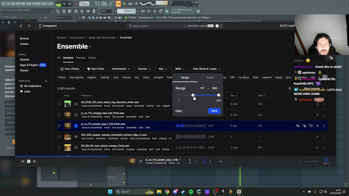Switch to the Packs tab

(92, 58)
